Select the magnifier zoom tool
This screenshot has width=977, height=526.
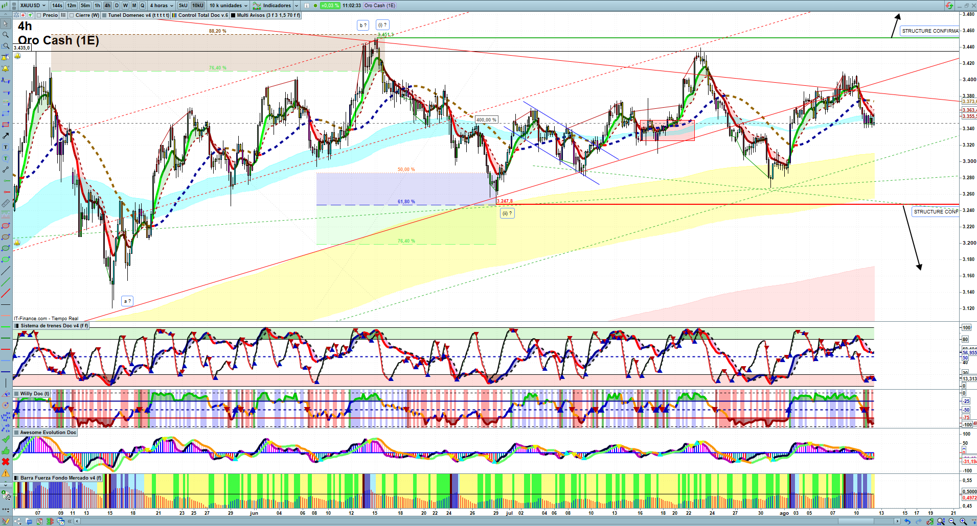(x=6, y=35)
